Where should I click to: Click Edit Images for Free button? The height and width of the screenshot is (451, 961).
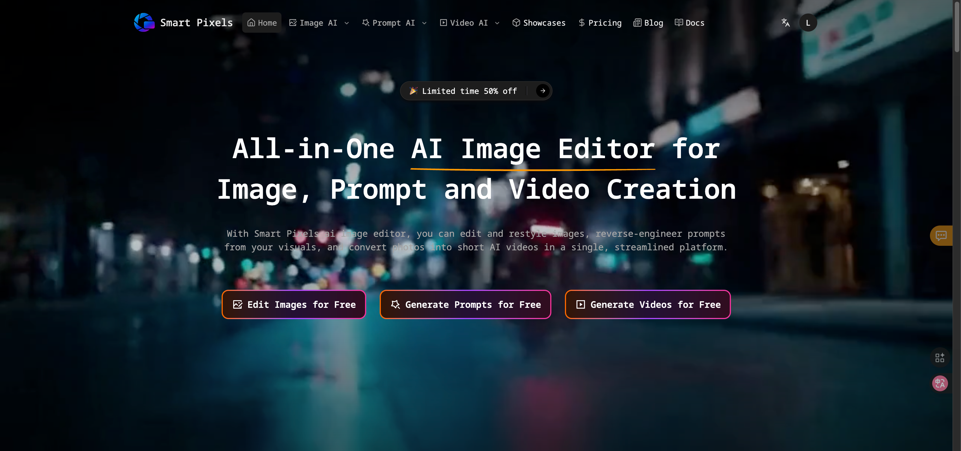click(294, 304)
